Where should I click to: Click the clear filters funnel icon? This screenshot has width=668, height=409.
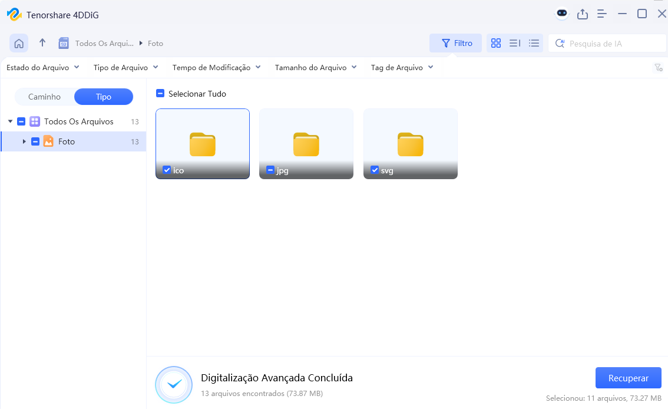click(x=659, y=68)
